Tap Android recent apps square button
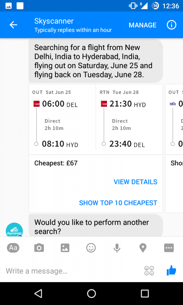Viewport: 183px width, 305px height. tap(145, 293)
